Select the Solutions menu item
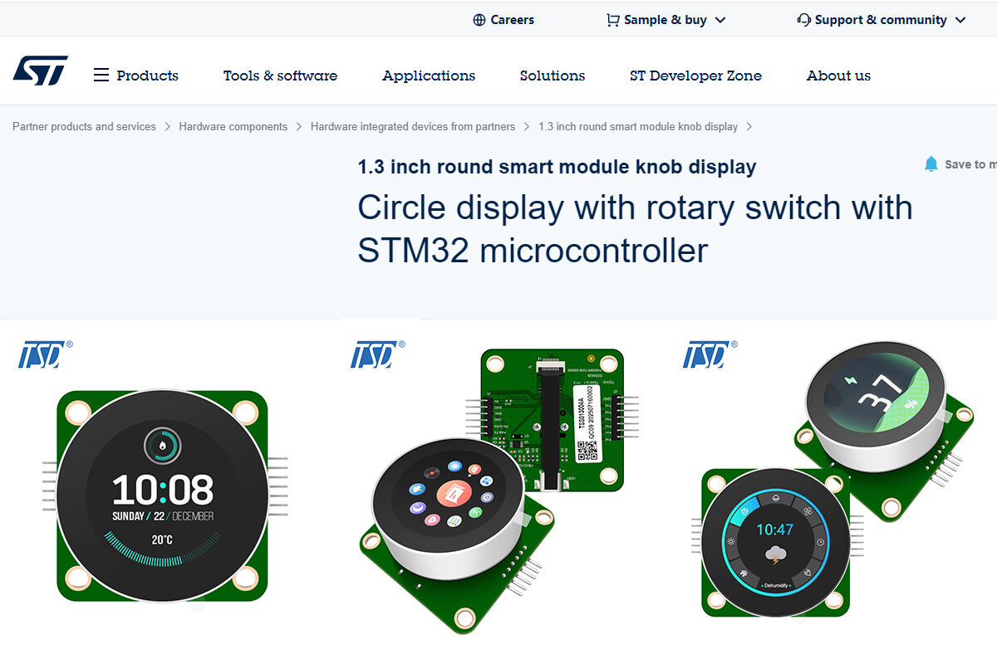 pyautogui.click(x=553, y=76)
